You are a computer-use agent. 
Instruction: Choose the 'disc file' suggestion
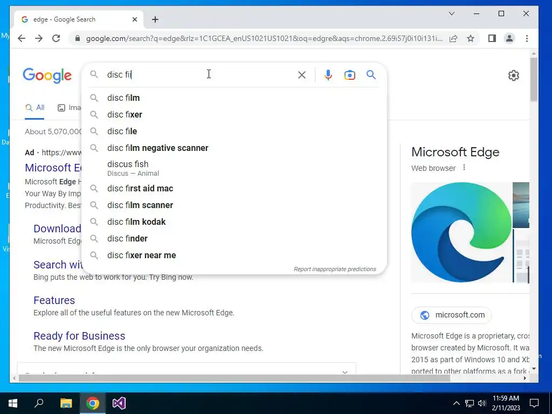tap(234, 132)
